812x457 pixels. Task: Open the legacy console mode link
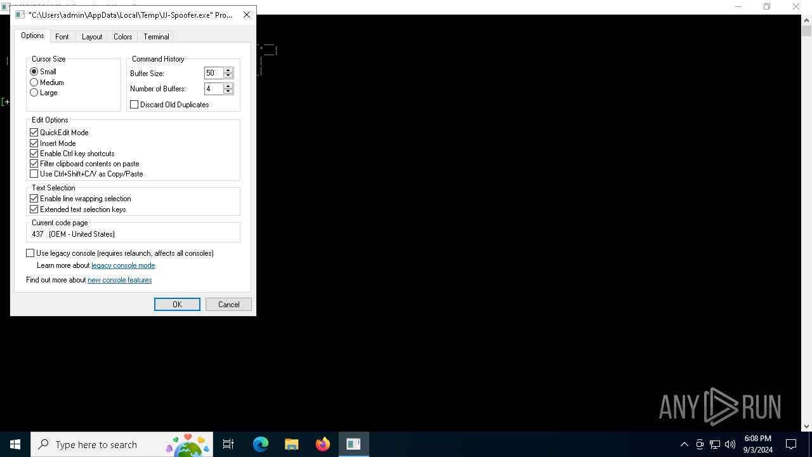point(123,265)
